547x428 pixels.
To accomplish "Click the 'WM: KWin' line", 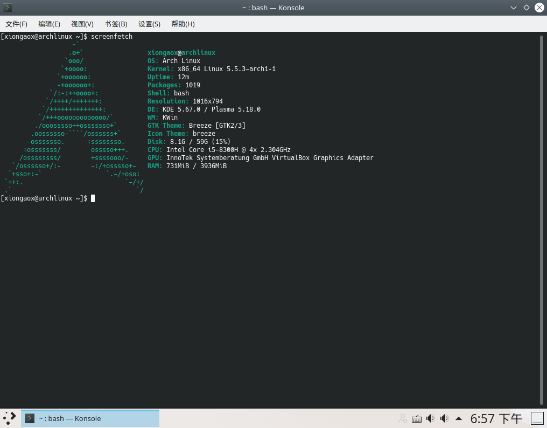I will click(163, 118).
